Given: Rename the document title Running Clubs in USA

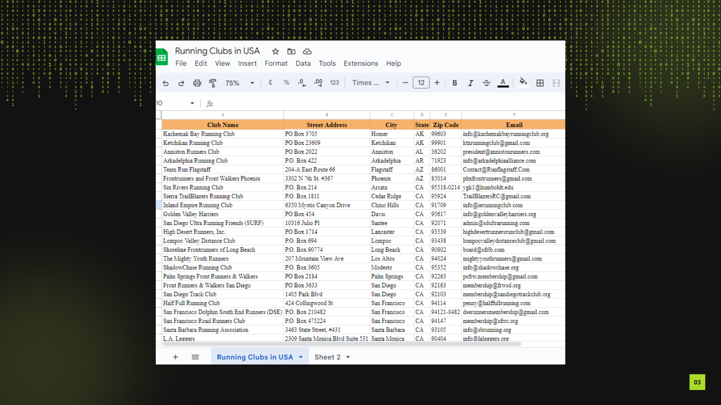Looking at the screenshot, I should pos(217,51).
